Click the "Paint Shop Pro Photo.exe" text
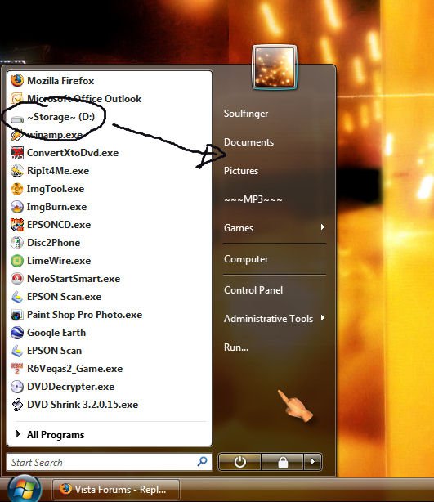434x502 pixels. pyautogui.click(x=84, y=315)
